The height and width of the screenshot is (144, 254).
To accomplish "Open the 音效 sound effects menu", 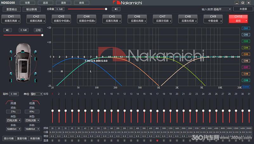I will click(82, 3).
